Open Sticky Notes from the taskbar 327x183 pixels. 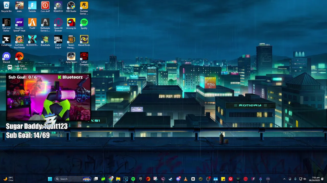tap(223, 179)
